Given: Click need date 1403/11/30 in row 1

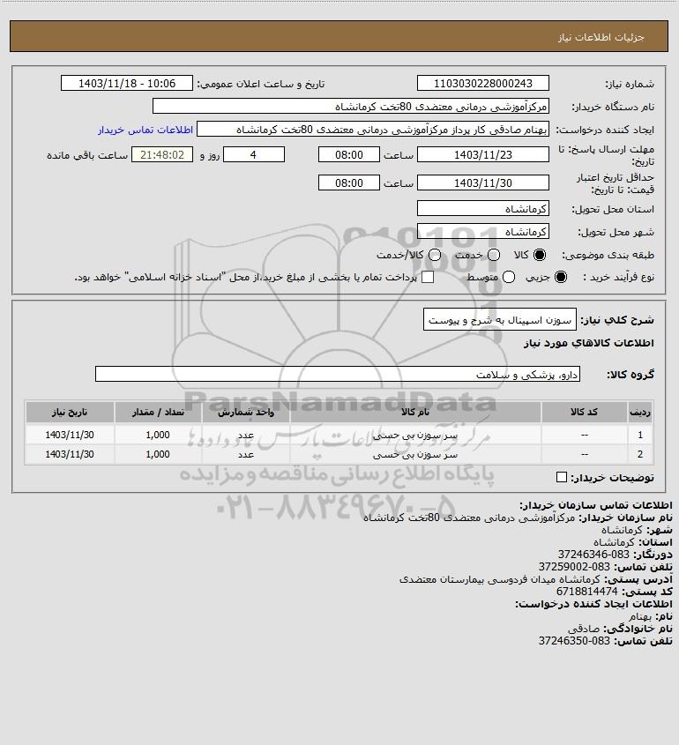Looking at the screenshot, I should [70, 435].
